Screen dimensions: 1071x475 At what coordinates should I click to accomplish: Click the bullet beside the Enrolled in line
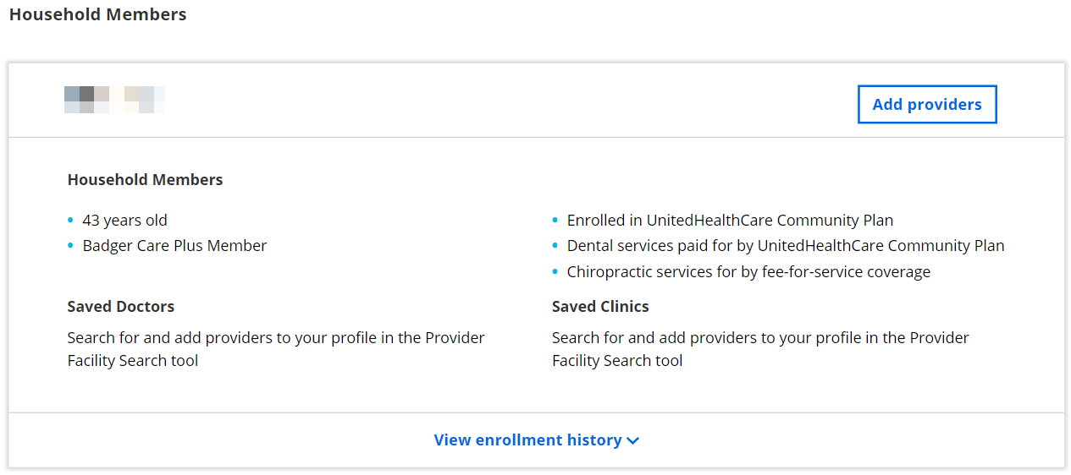click(x=555, y=221)
